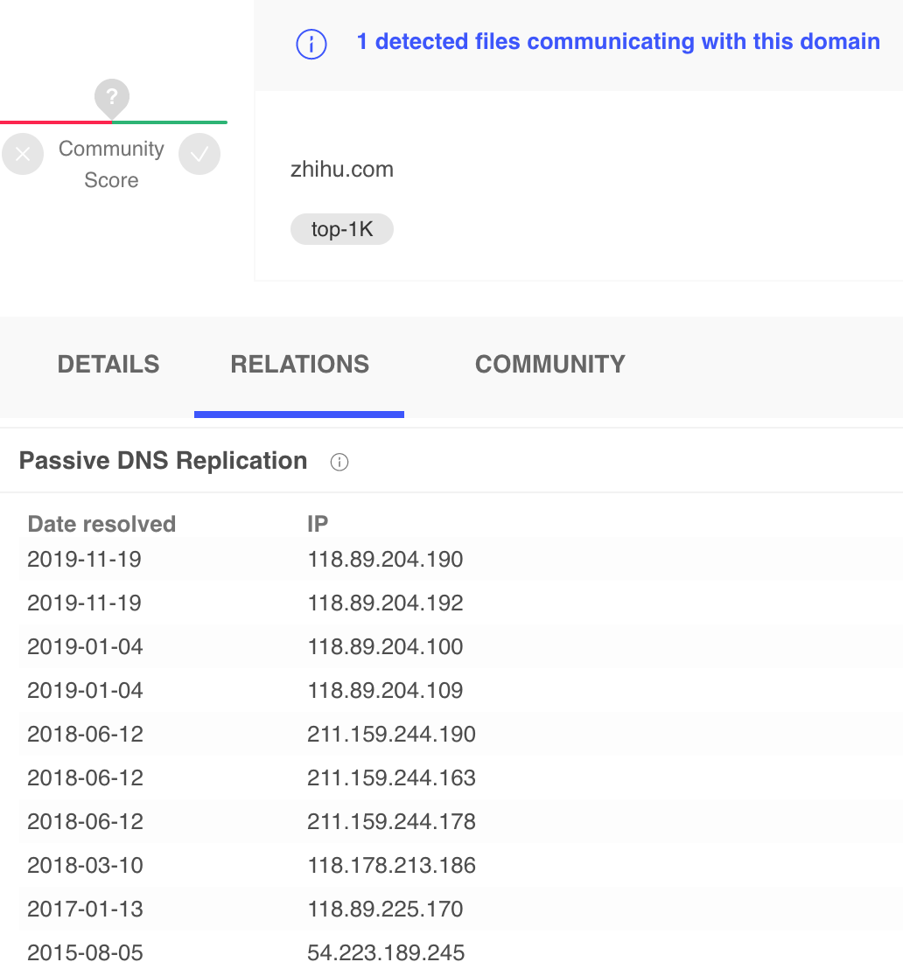The height and width of the screenshot is (976, 903).
Task: Open IP address 118.89.204.190
Action: point(385,560)
